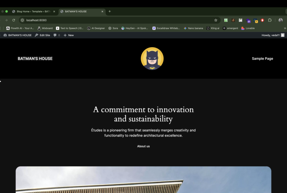Screen dimensions: 287x193
Task: Click the red circular extension icon
Action: coord(263,20)
